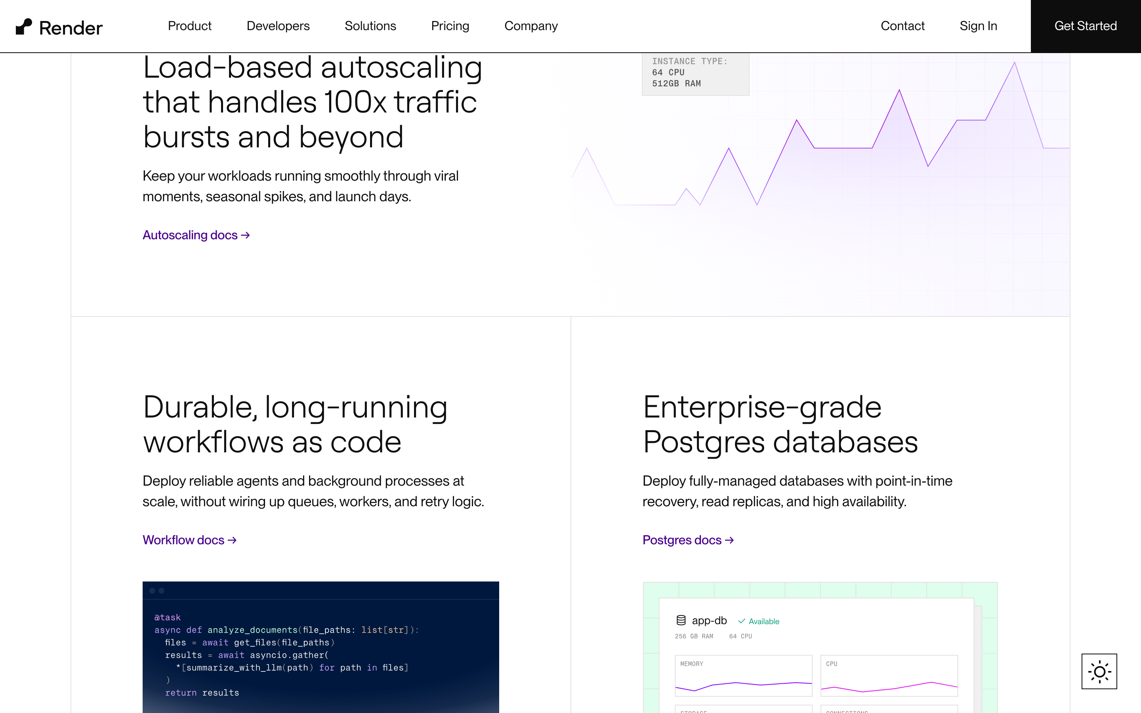This screenshot has width=1141, height=713.
Task: Click the 'app-db' database name
Action: point(709,621)
